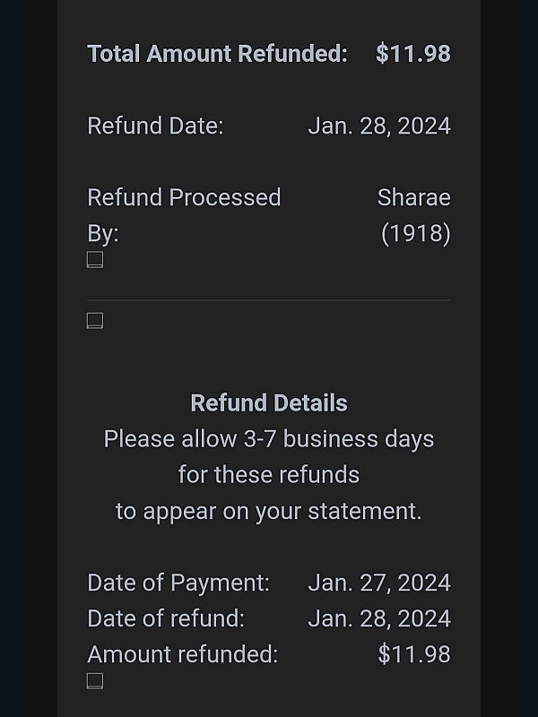Click the bold $11.98 total amount
Image resolution: width=538 pixels, height=717 pixels.
click(412, 54)
